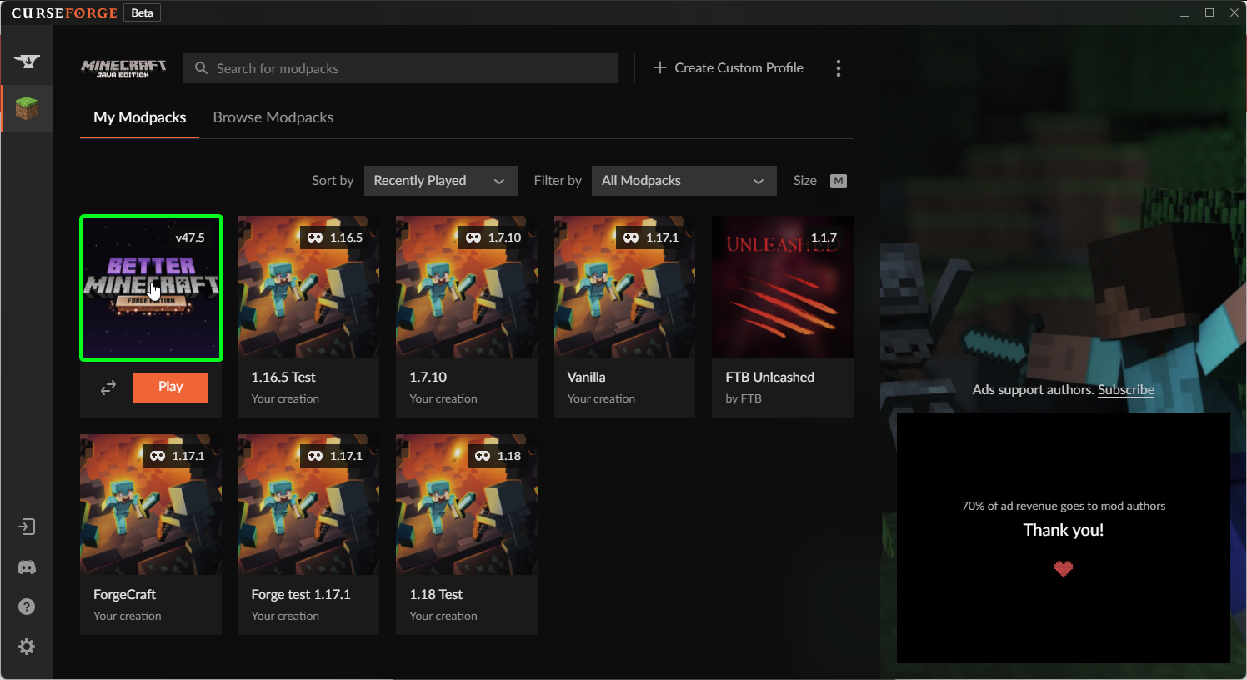
Task: Click the 'Vanilla' title text
Action: click(x=586, y=377)
